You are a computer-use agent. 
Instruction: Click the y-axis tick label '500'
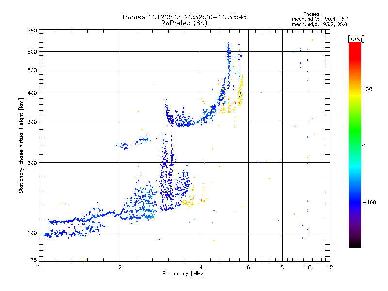32,70
